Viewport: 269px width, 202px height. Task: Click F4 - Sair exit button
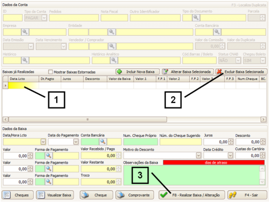point(247,195)
